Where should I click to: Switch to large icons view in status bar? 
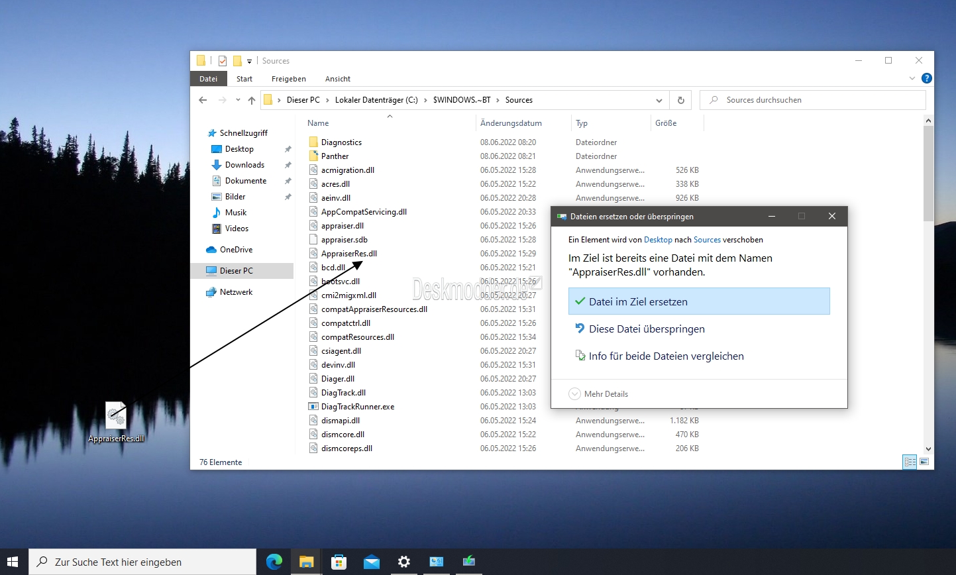pos(924,462)
